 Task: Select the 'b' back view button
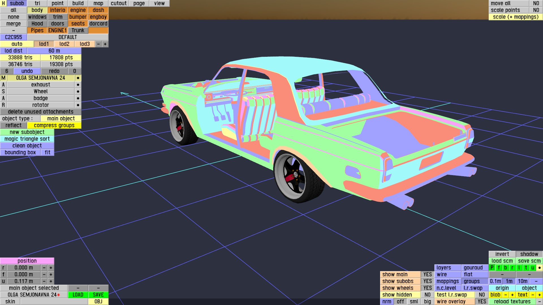[506, 268]
